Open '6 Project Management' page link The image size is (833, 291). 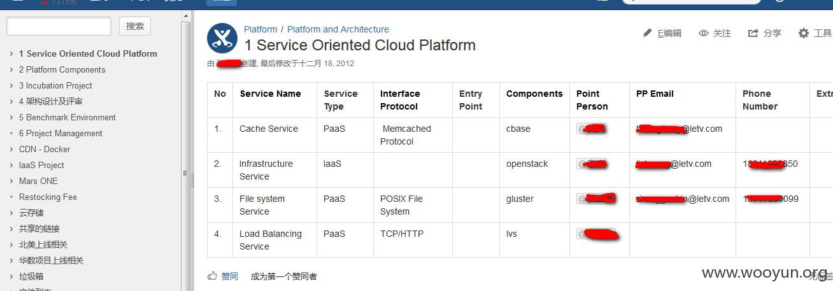pyautogui.click(x=61, y=134)
